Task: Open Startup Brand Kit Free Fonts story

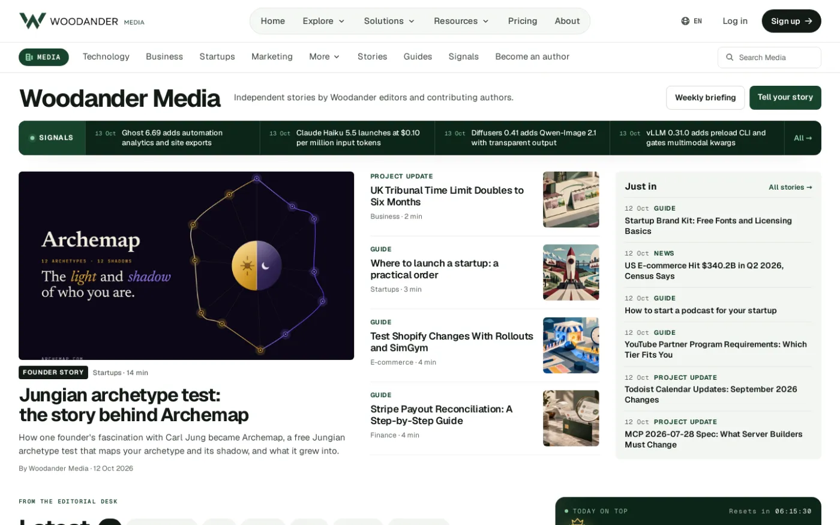Action: tap(708, 226)
